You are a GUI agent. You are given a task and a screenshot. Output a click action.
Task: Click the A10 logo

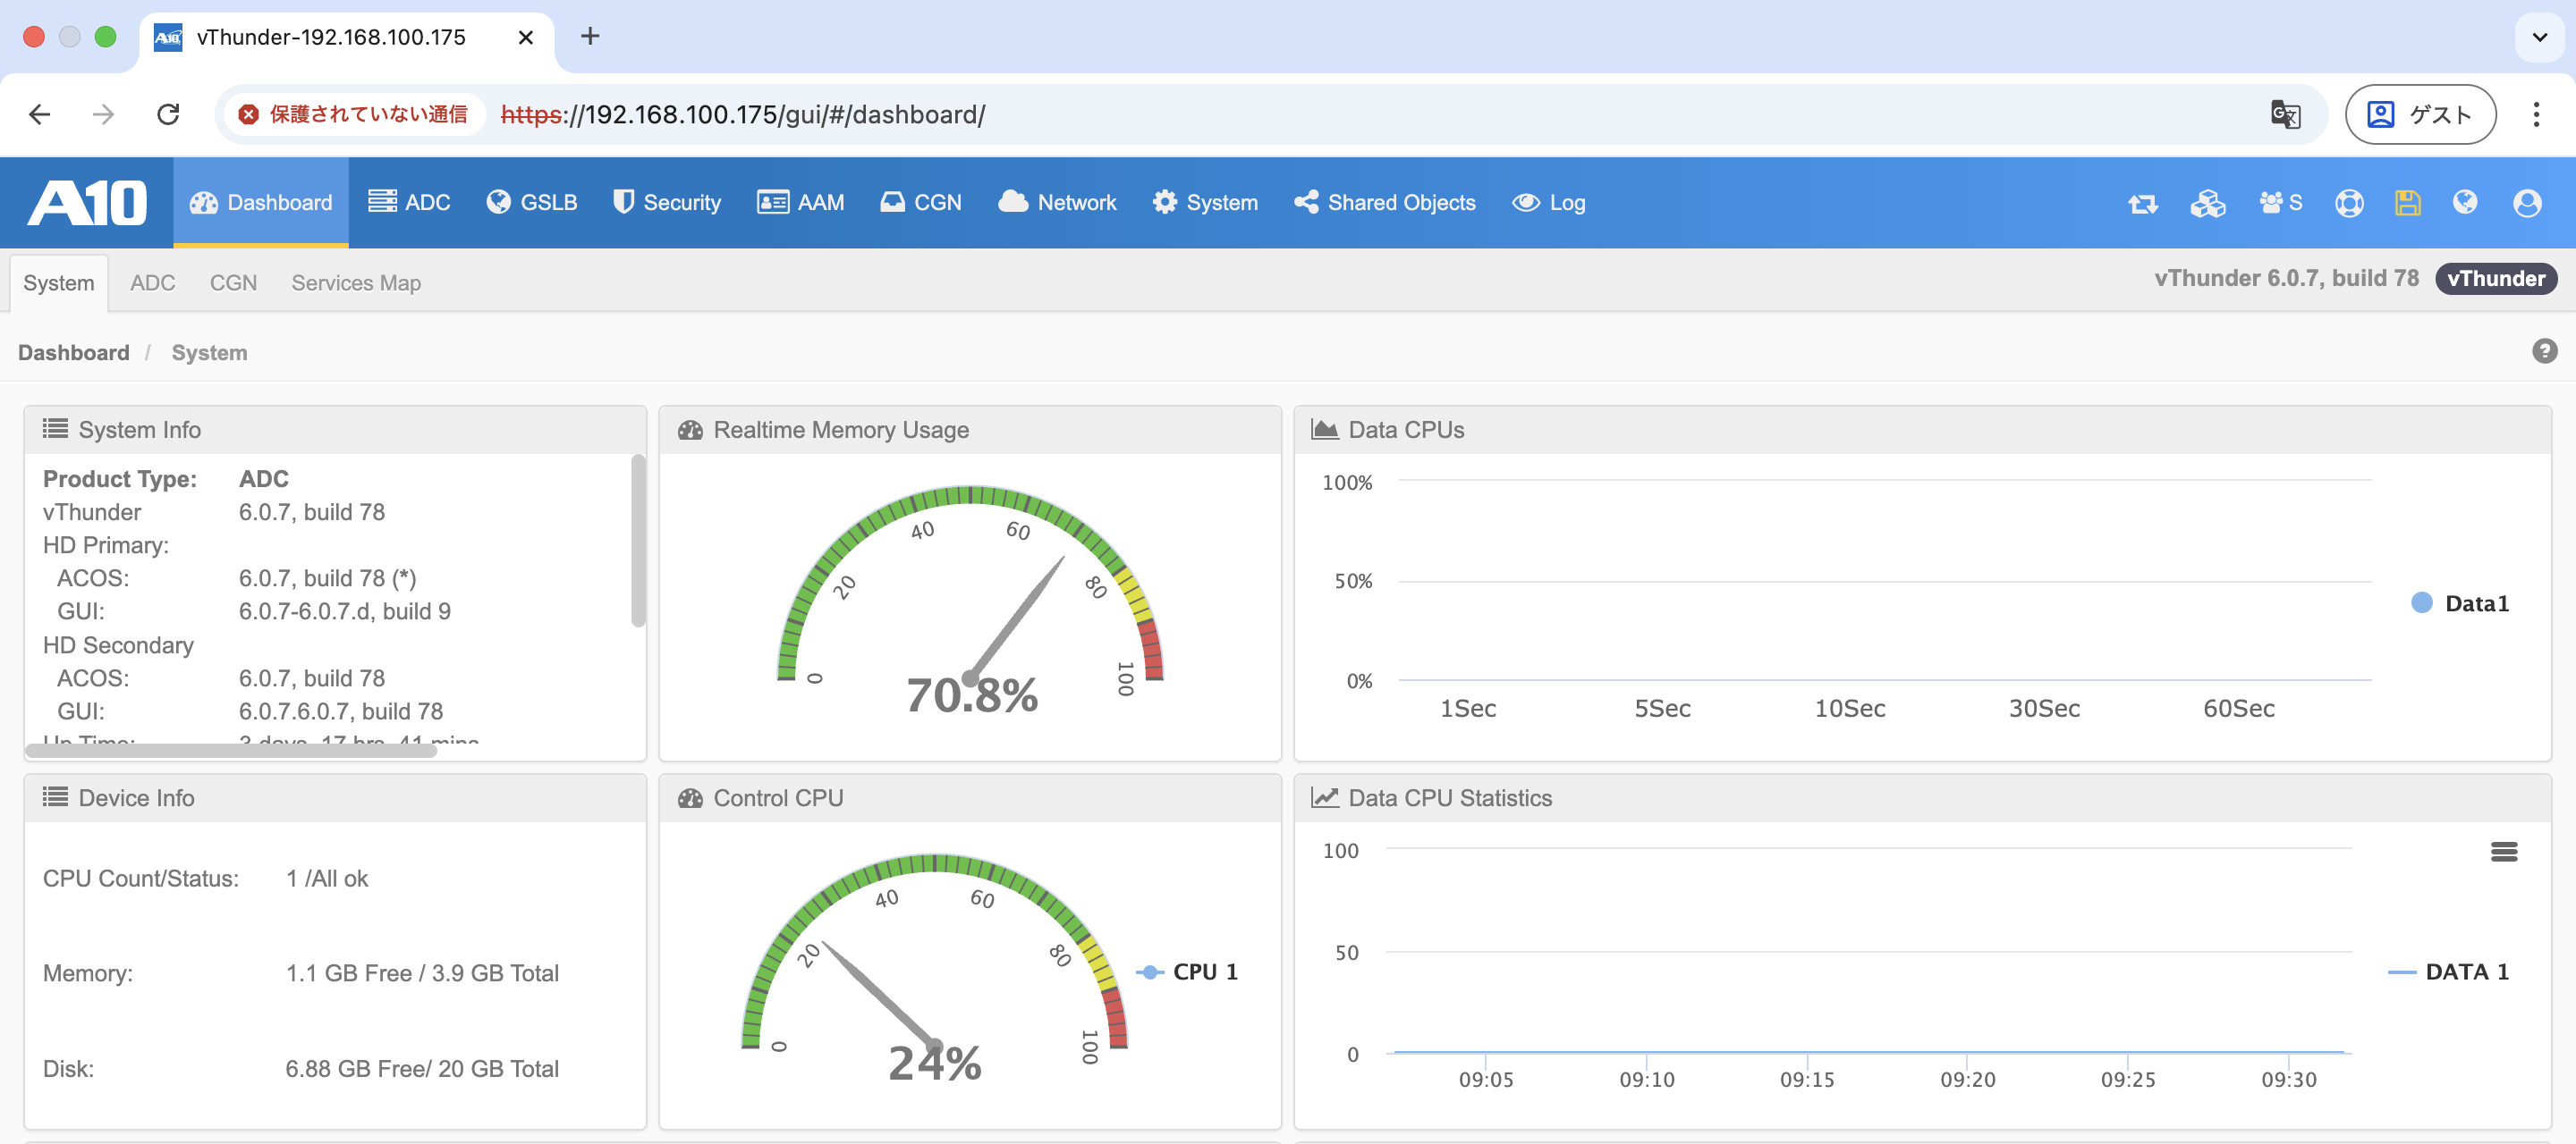click(86, 203)
